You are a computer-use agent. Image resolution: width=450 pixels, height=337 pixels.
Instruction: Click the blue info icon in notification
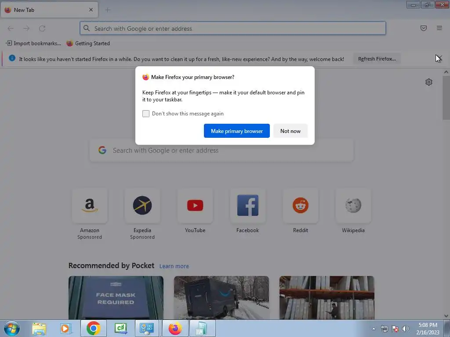click(x=12, y=58)
